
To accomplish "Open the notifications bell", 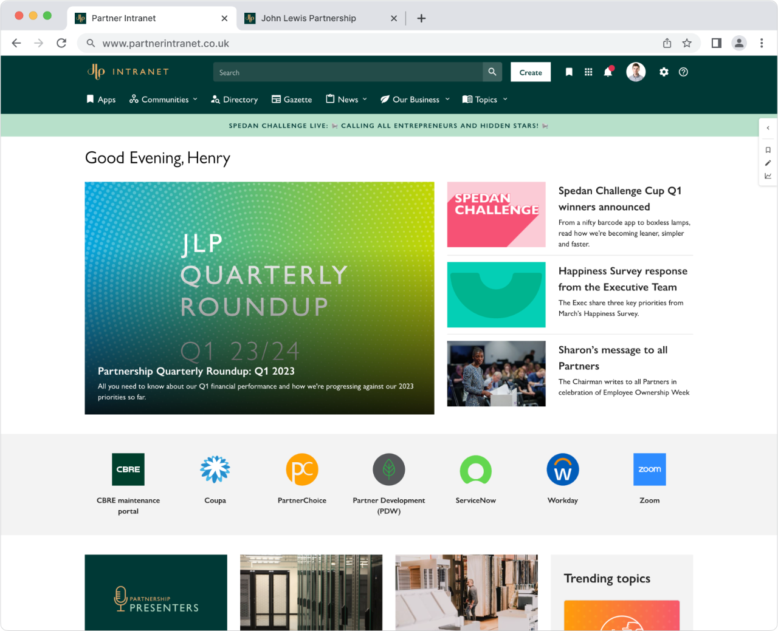I will [x=608, y=72].
